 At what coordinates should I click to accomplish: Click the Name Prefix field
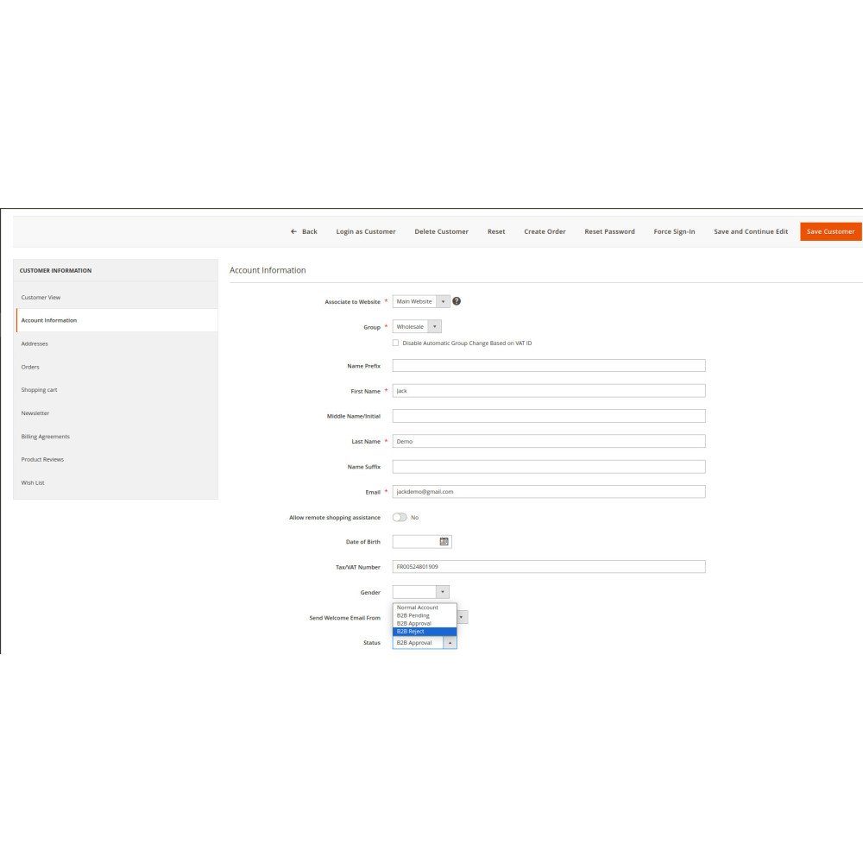(549, 365)
